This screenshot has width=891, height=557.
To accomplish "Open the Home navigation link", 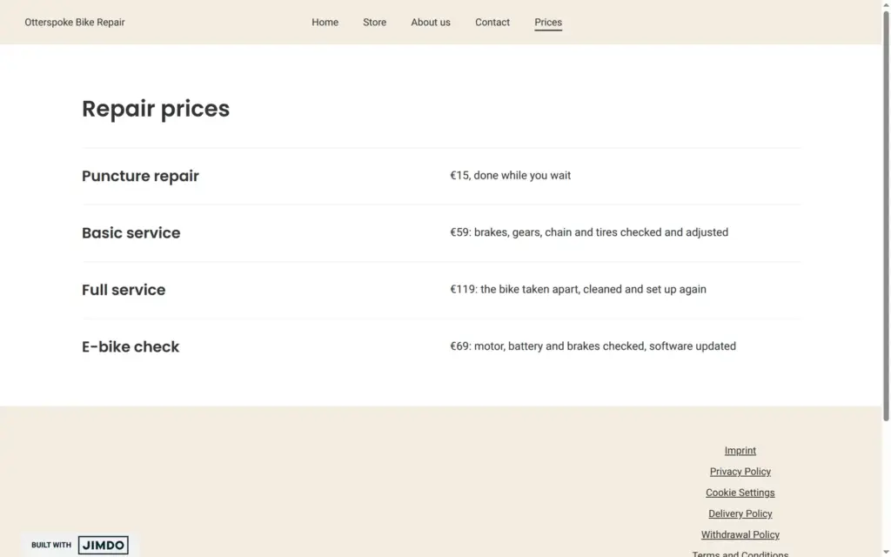I will click(325, 22).
